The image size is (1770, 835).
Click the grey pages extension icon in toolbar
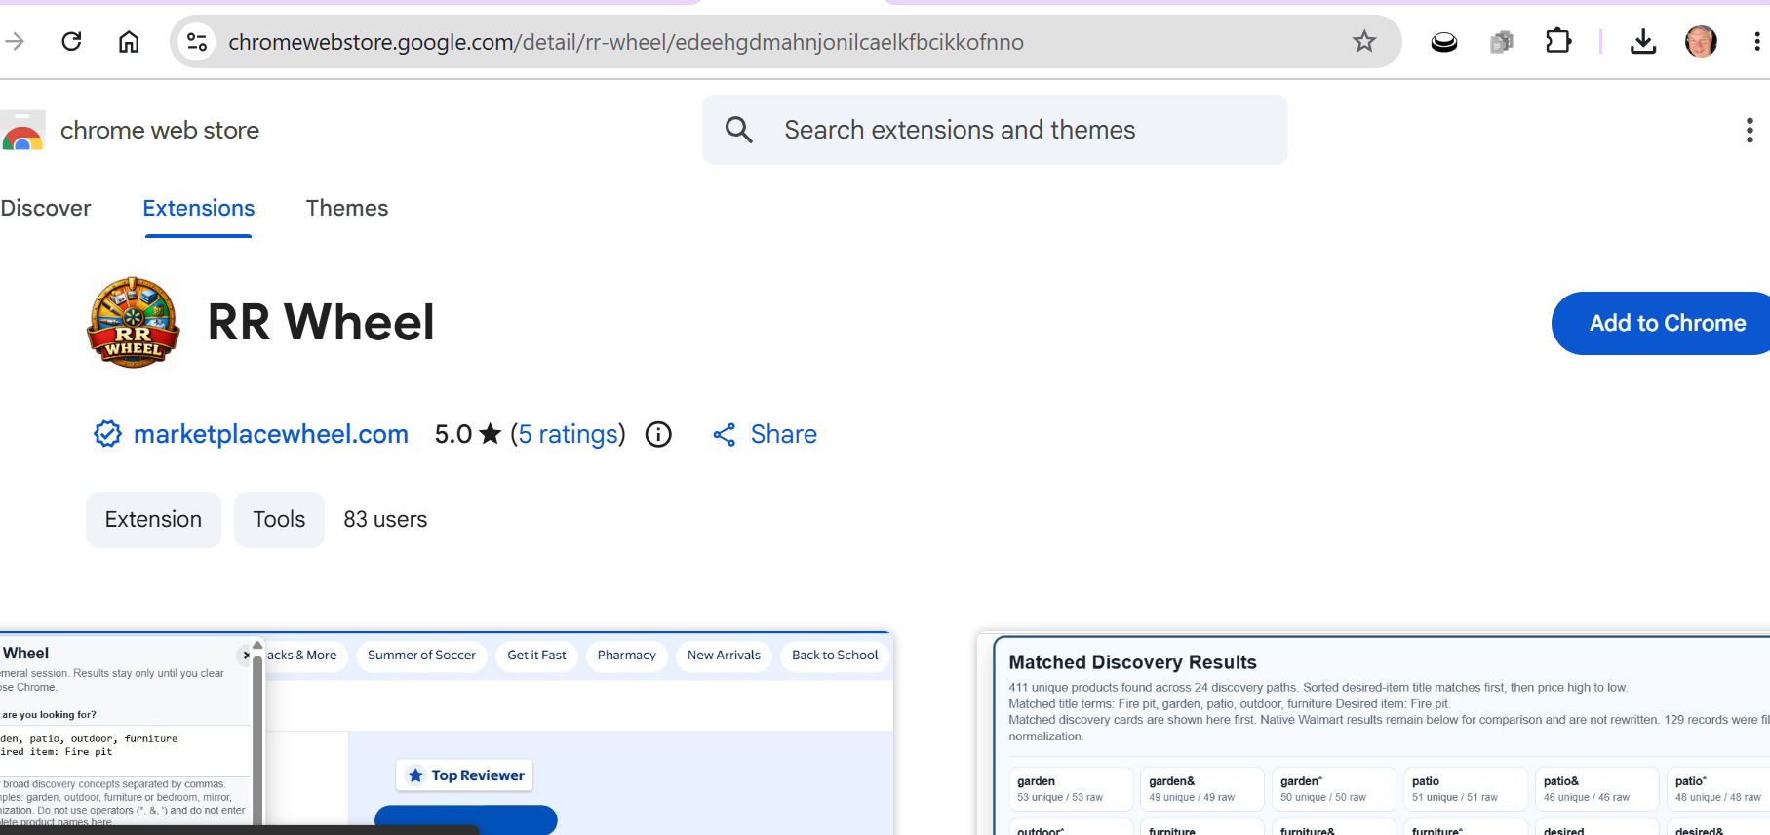point(1502,41)
